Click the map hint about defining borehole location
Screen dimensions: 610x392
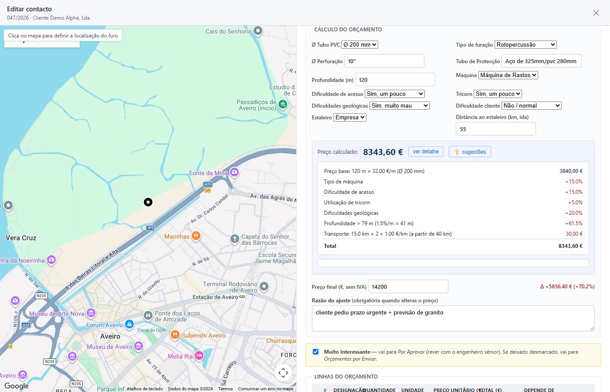[63, 36]
